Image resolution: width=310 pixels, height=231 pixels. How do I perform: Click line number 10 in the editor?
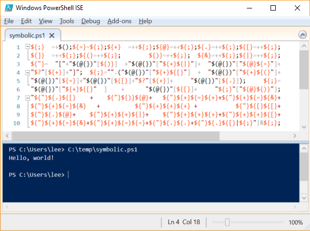click(17, 123)
